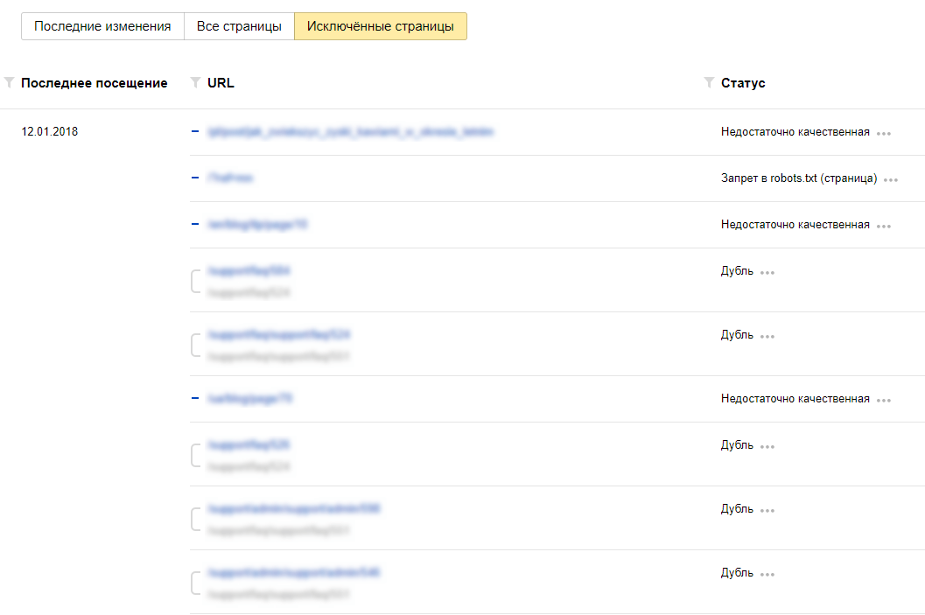Switch to the Последние изменения tab
The width and height of the screenshot is (925, 615).
click(102, 26)
